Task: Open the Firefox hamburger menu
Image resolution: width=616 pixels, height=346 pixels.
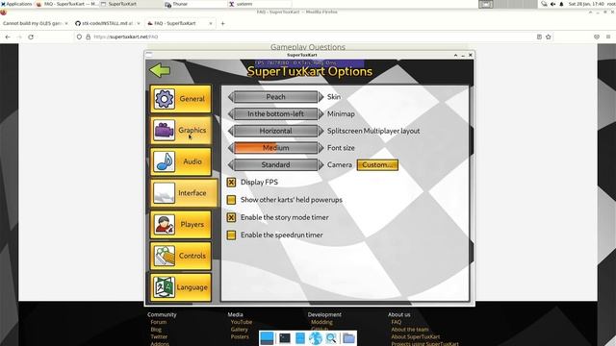Action: coord(608,37)
